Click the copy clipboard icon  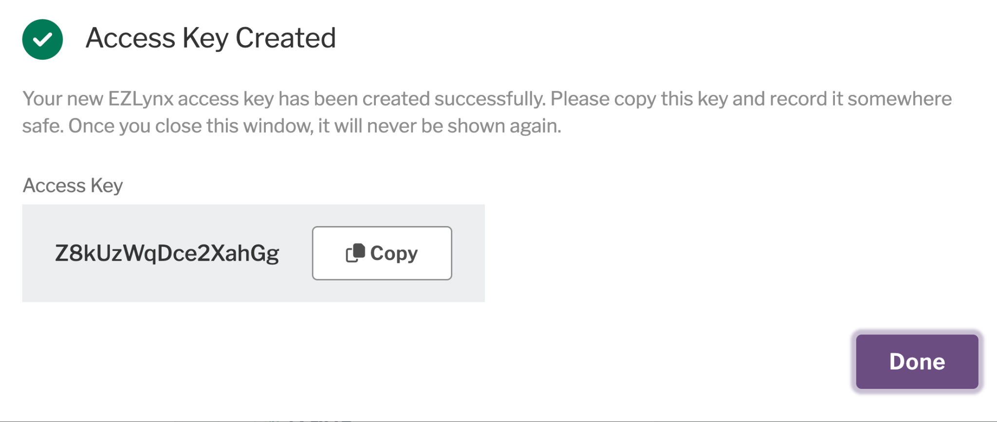click(355, 253)
